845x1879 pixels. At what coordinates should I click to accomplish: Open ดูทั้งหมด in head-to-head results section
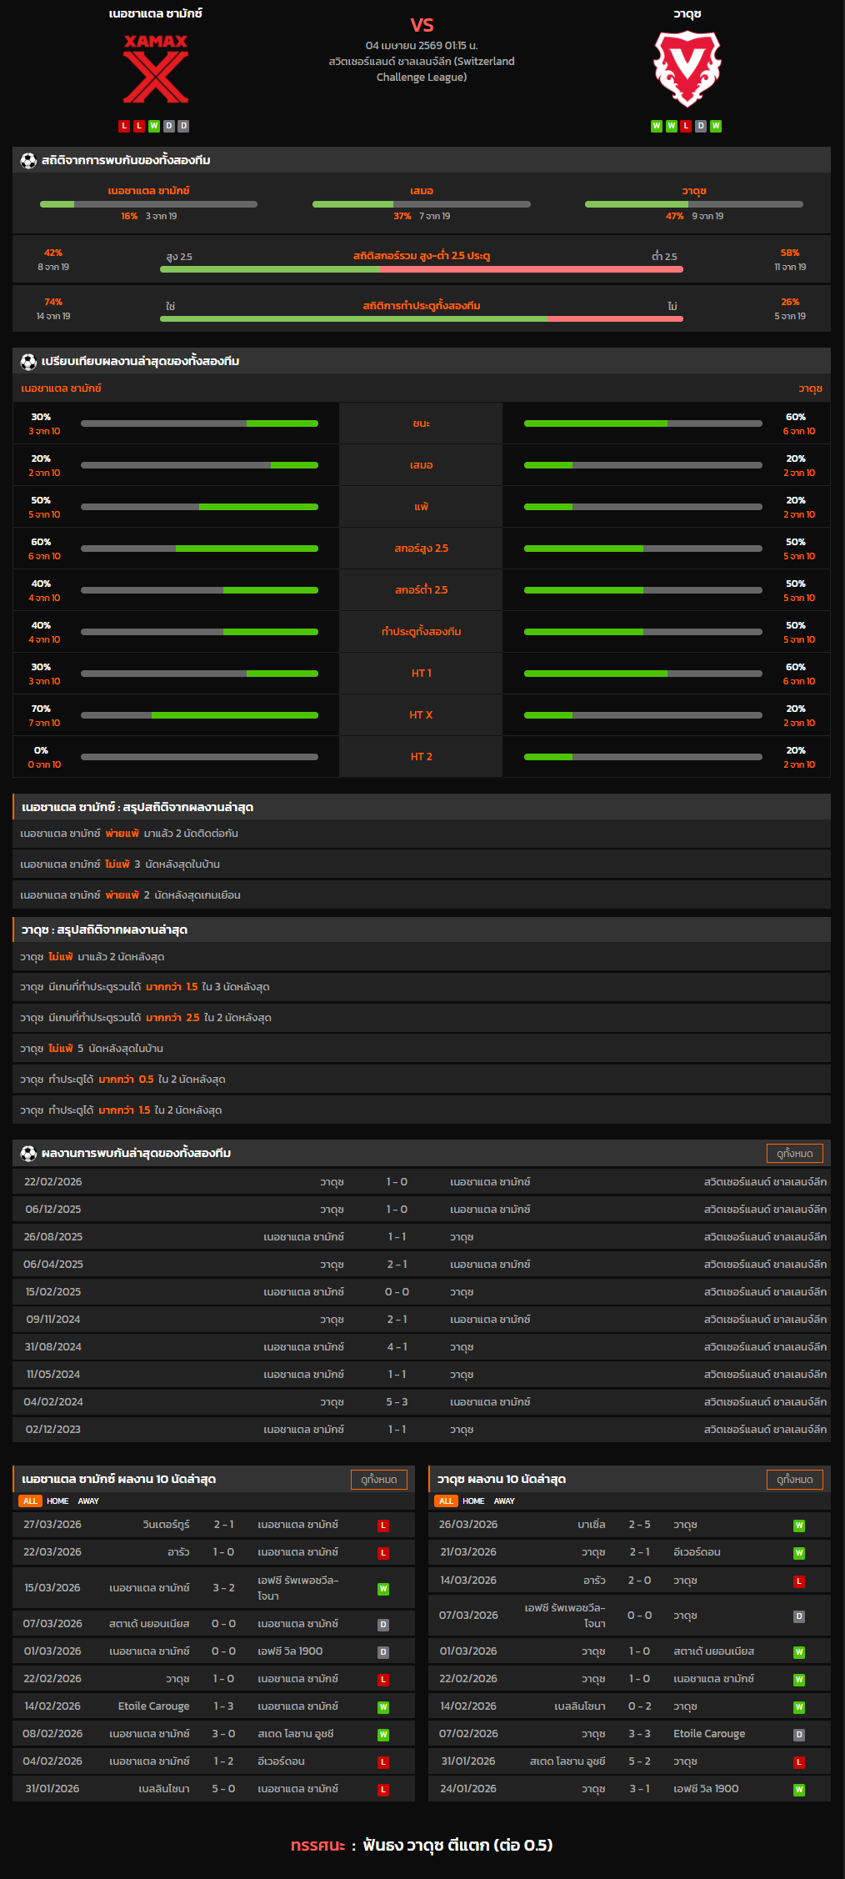pos(794,1153)
